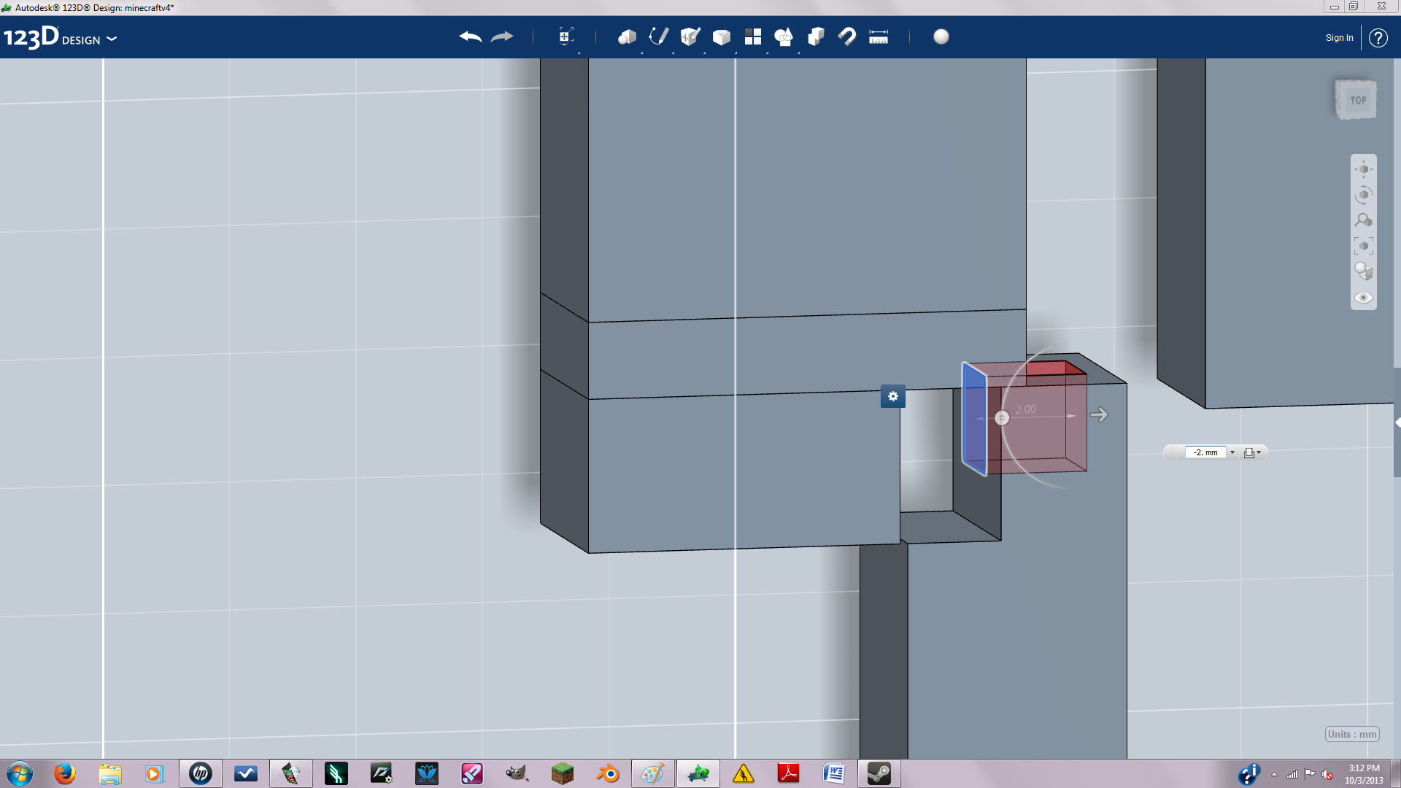Toggle the show/hide eye visibility icon

coord(1363,298)
